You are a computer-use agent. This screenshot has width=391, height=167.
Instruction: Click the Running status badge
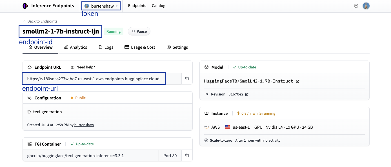(x=114, y=31)
